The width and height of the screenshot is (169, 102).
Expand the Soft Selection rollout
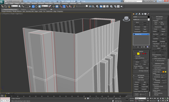point(141,75)
